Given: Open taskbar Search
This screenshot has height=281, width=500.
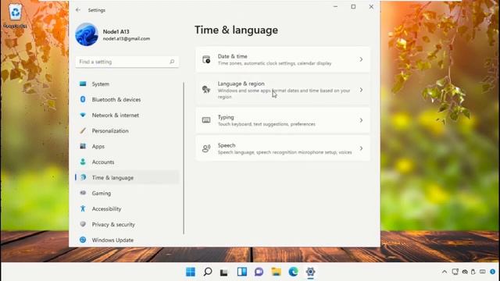Looking at the screenshot, I should (x=208, y=272).
